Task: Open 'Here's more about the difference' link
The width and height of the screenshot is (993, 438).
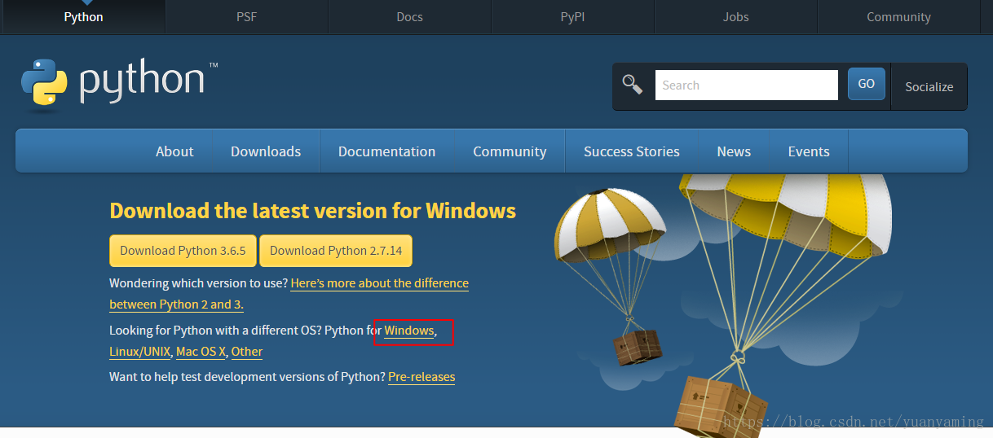Action: coord(380,283)
